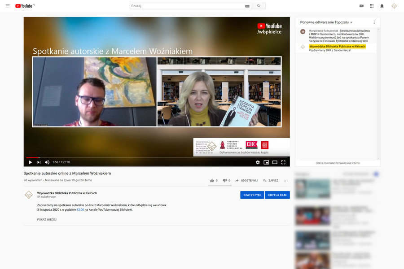Click the search magnifier button
The width and height of the screenshot is (404, 269).
coord(259,6)
